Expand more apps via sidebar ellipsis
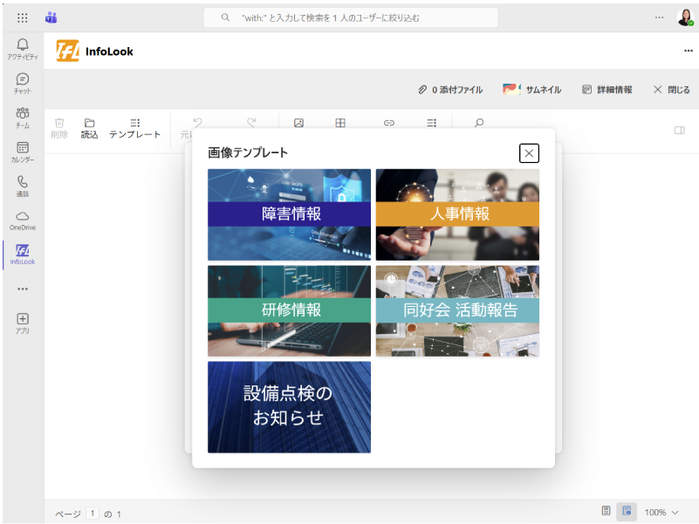The height and width of the screenshot is (524, 699). point(22,289)
